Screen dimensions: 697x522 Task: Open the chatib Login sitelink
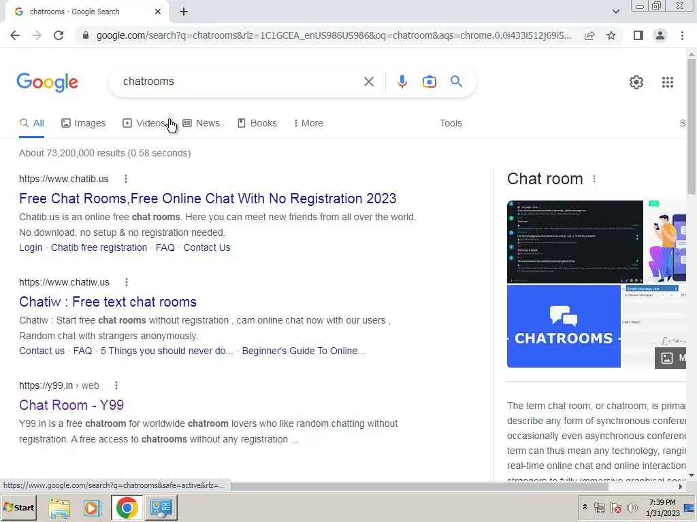click(31, 247)
